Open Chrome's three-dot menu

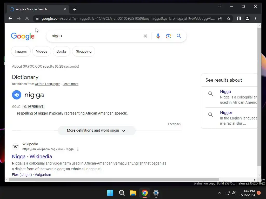click(x=256, y=18)
